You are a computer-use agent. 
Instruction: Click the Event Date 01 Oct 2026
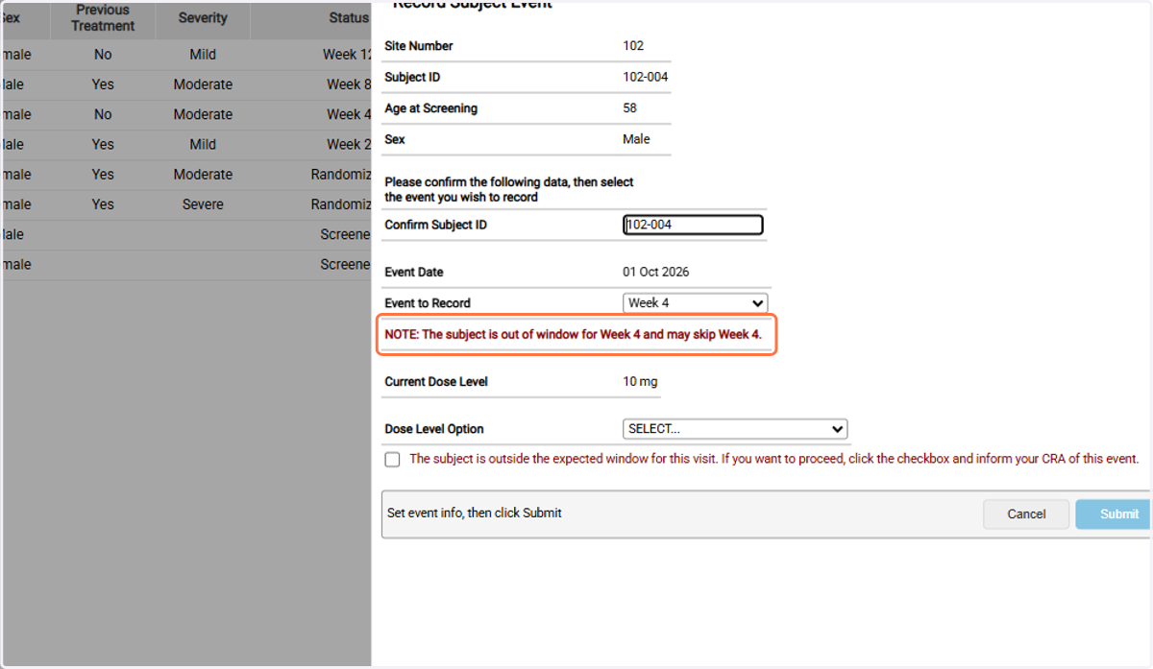pyautogui.click(x=656, y=273)
